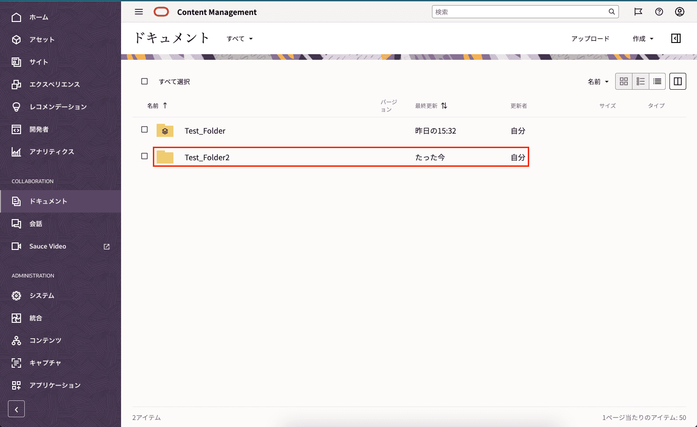Navigate to アセット in sidebar
Viewport: 697px width, 427px height.
tap(42, 40)
